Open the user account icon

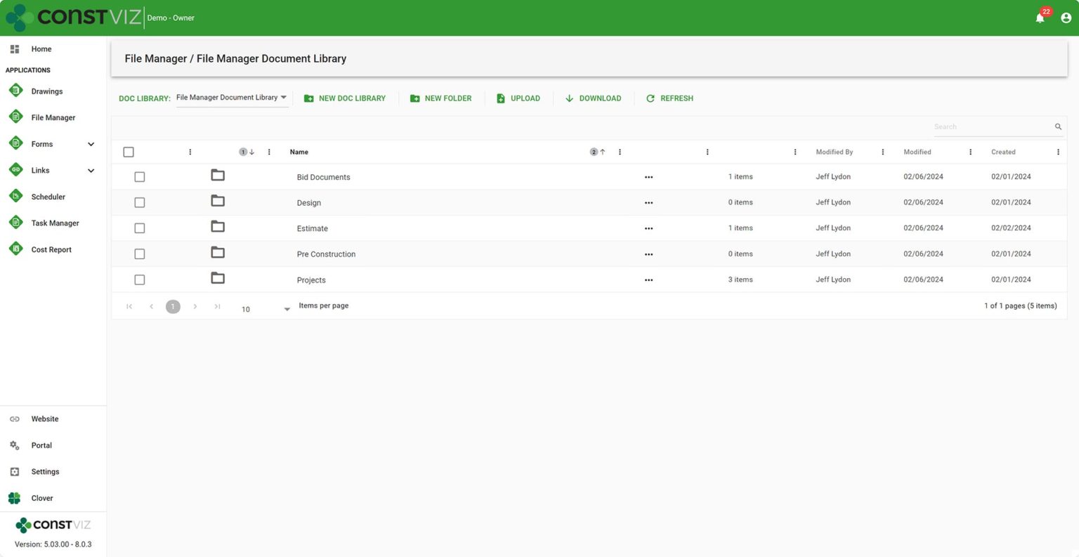coord(1066,18)
